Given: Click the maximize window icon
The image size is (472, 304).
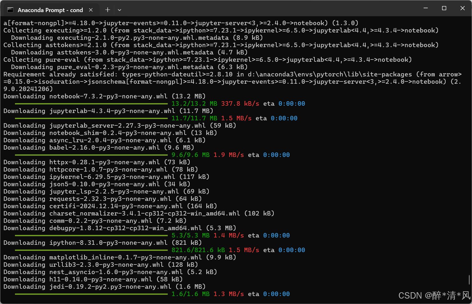Looking at the screenshot, I should pos(444,9).
